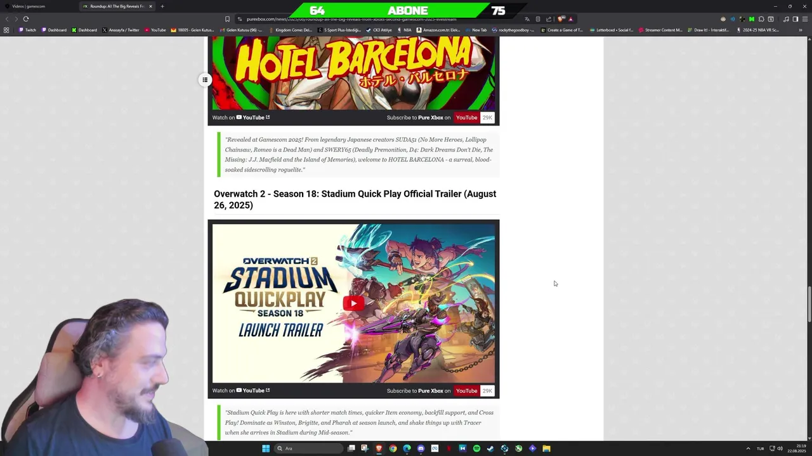Click Watch on YouTube under Overwatch video
This screenshot has width=812, height=456.
click(241, 391)
